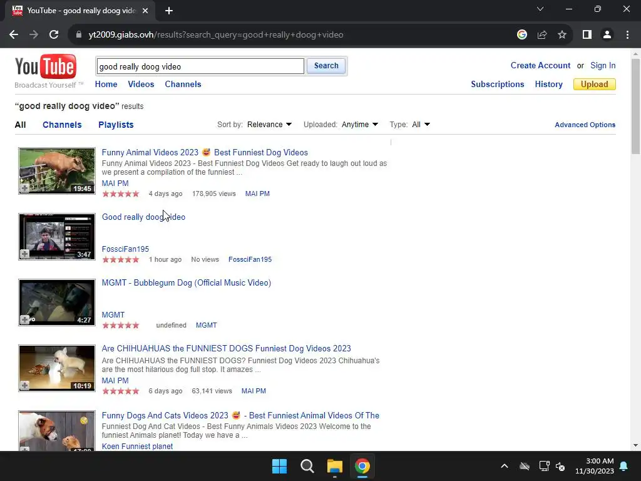Open the tab search chevron in title bar
Viewport: 641px width, 481px height.
(x=540, y=9)
